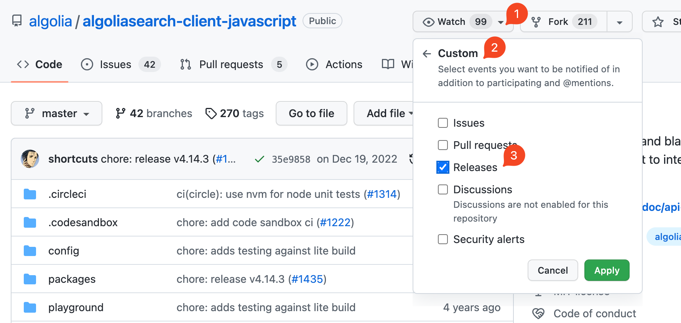Viewport: 681px width, 323px height.
Task: Open the playground folder name
Action: (x=76, y=307)
